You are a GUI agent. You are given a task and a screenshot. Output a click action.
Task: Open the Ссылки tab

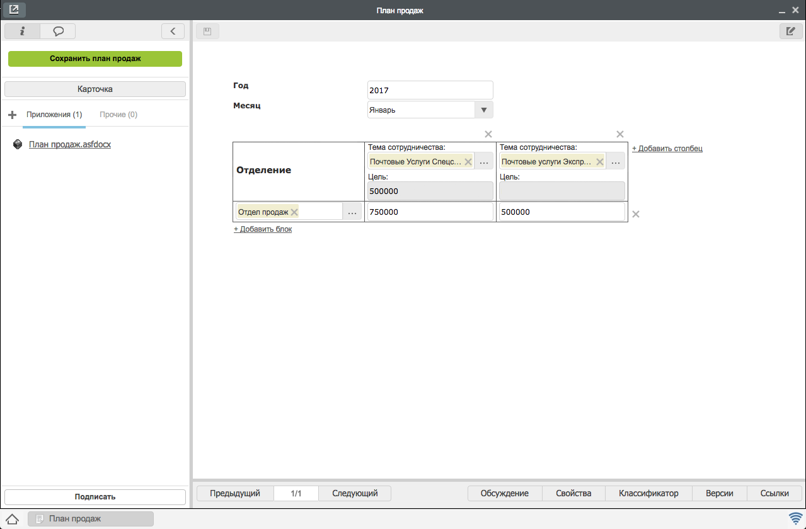click(x=774, y=494)
